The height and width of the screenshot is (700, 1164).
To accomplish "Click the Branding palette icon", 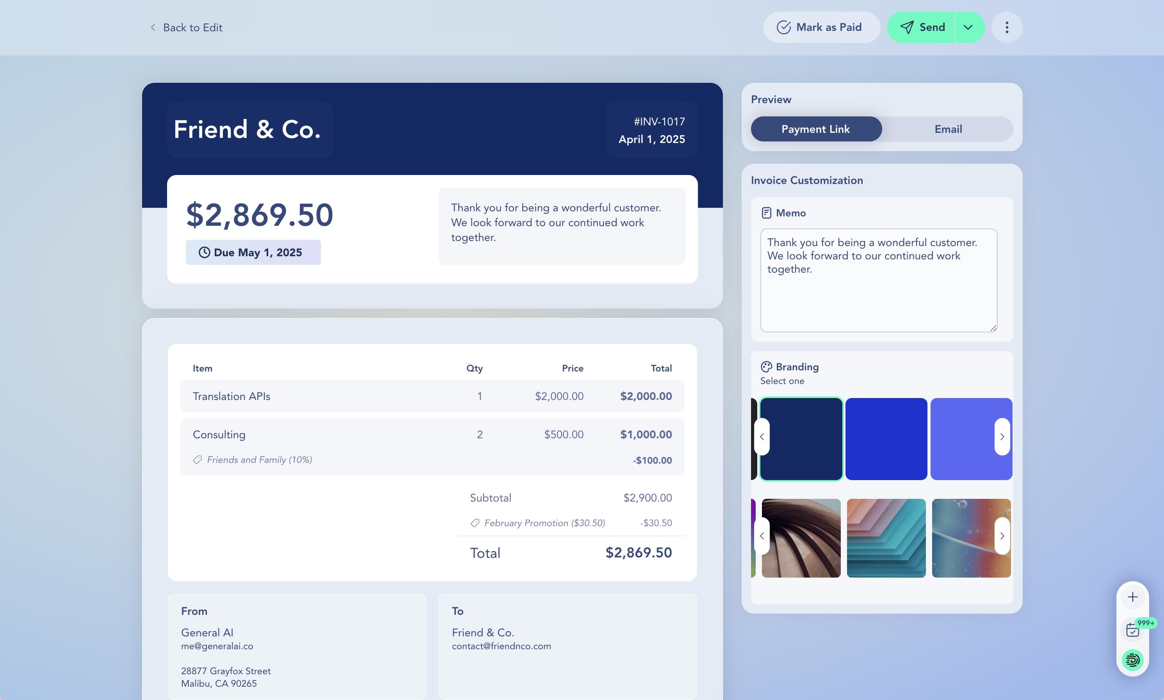I will (x=766, y=366).
